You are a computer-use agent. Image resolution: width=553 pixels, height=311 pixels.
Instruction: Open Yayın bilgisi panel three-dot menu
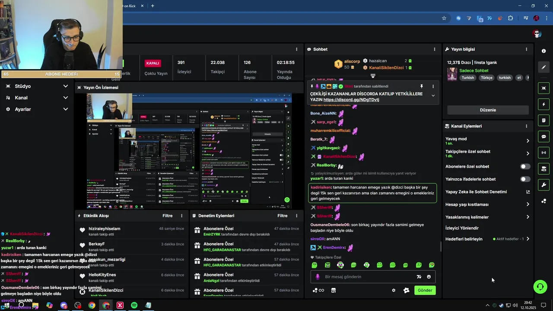coord(526,49)
